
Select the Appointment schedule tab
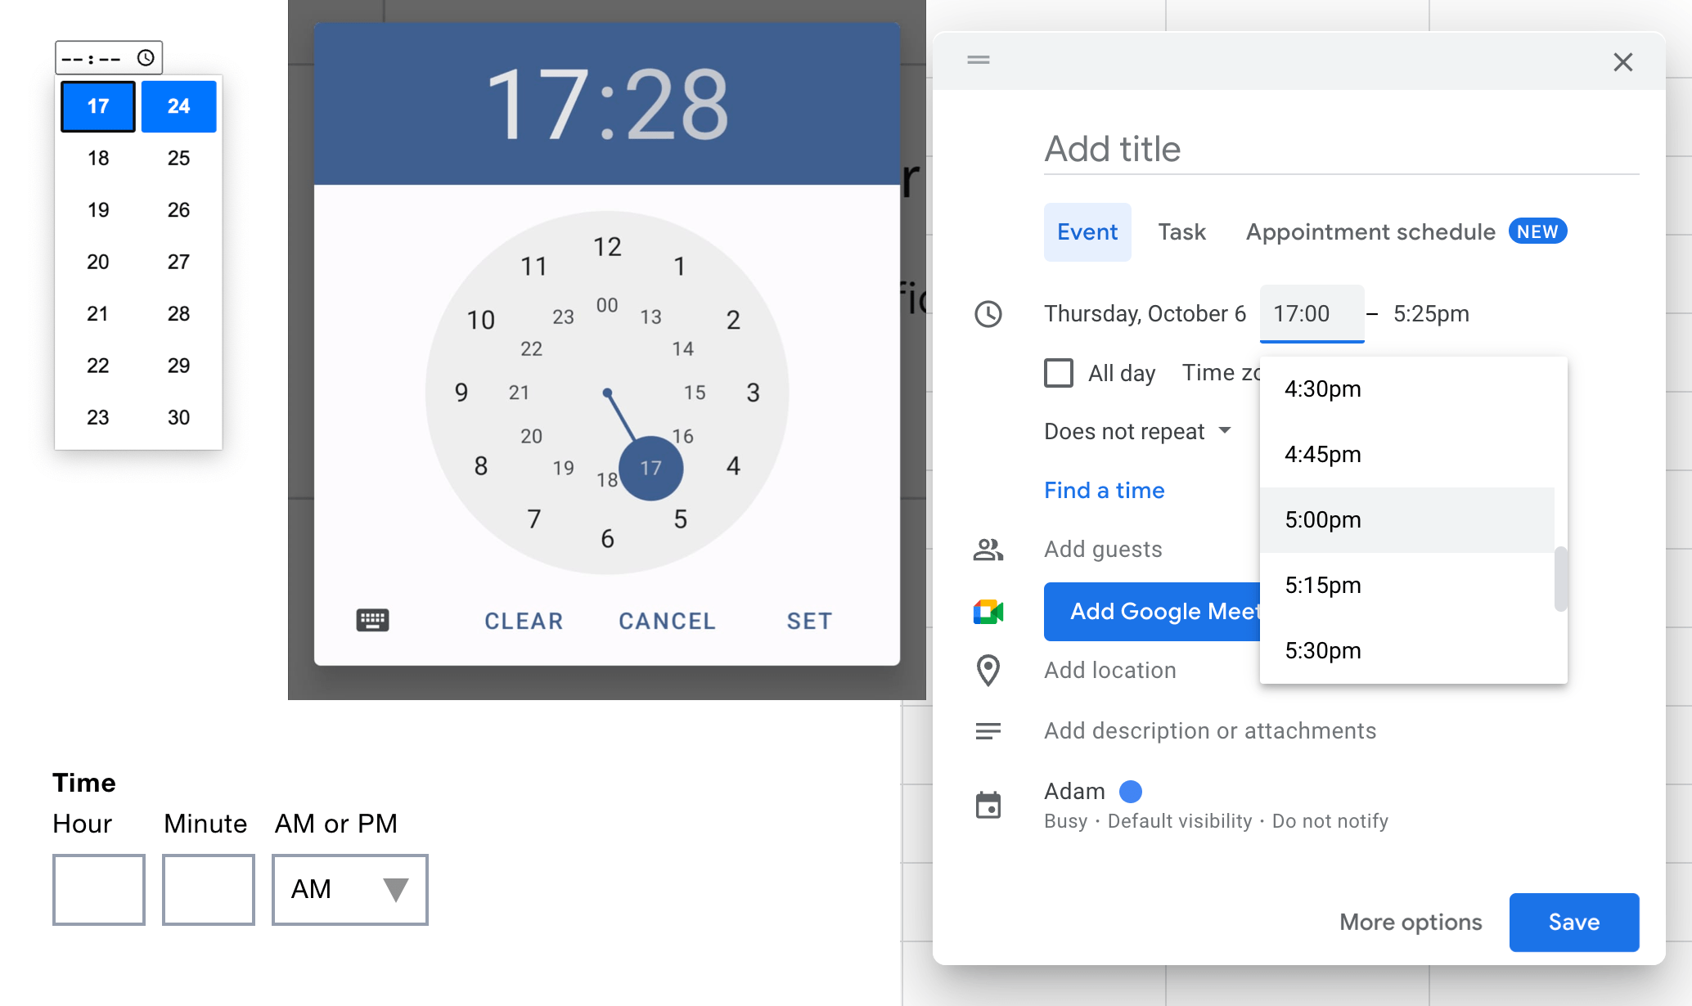click(1371, 231)
